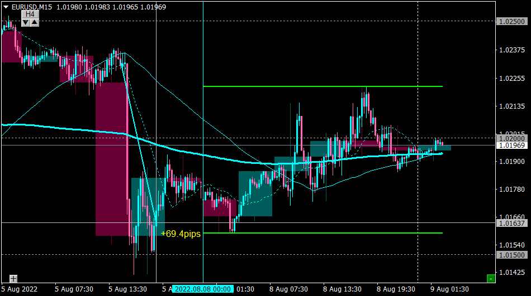
Task: Select the large magenta H4 candle rectangle
Action: [x=112, y=159]
